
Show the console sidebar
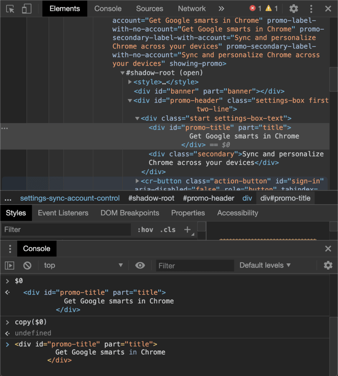click(10, 265)
